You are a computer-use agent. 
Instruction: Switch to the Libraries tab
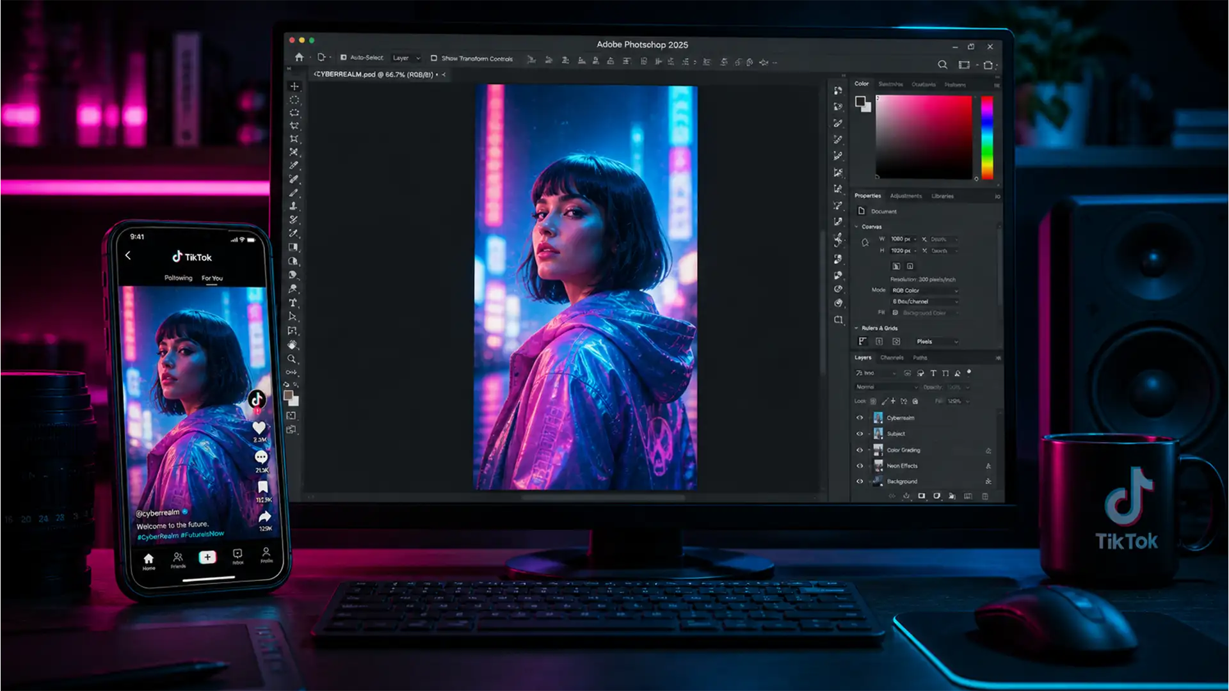tap(942, 196)
